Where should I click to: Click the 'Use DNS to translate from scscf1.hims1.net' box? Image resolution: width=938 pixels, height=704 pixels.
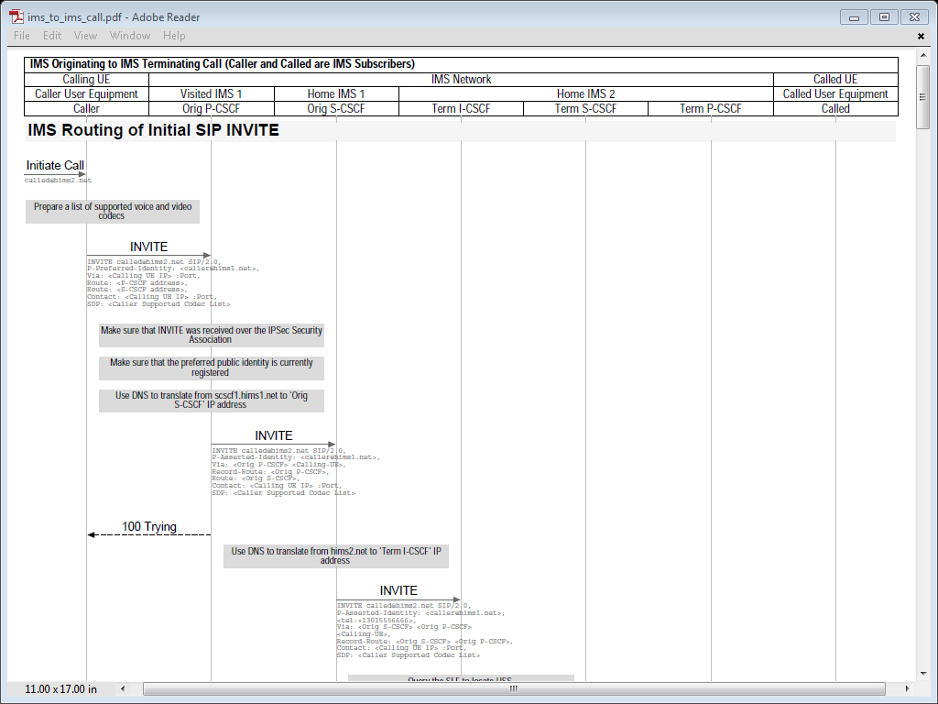pyautogui.click(x=212, y=401)
